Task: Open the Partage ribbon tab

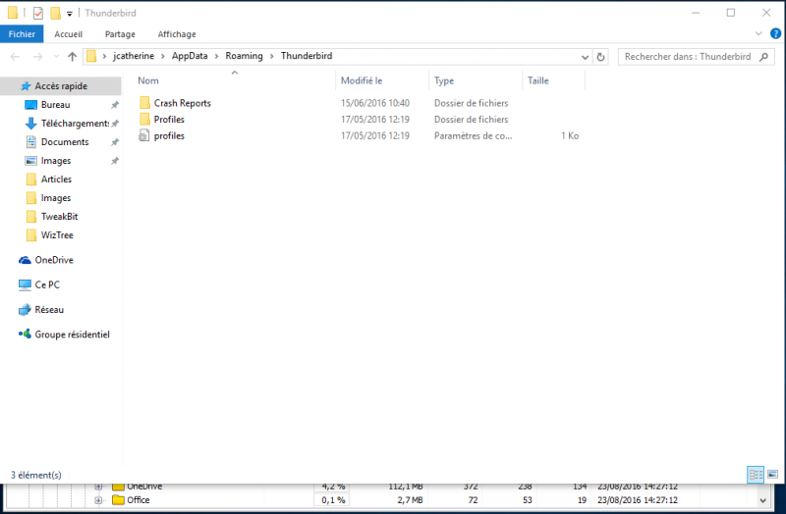Action: tap(120, 34)
